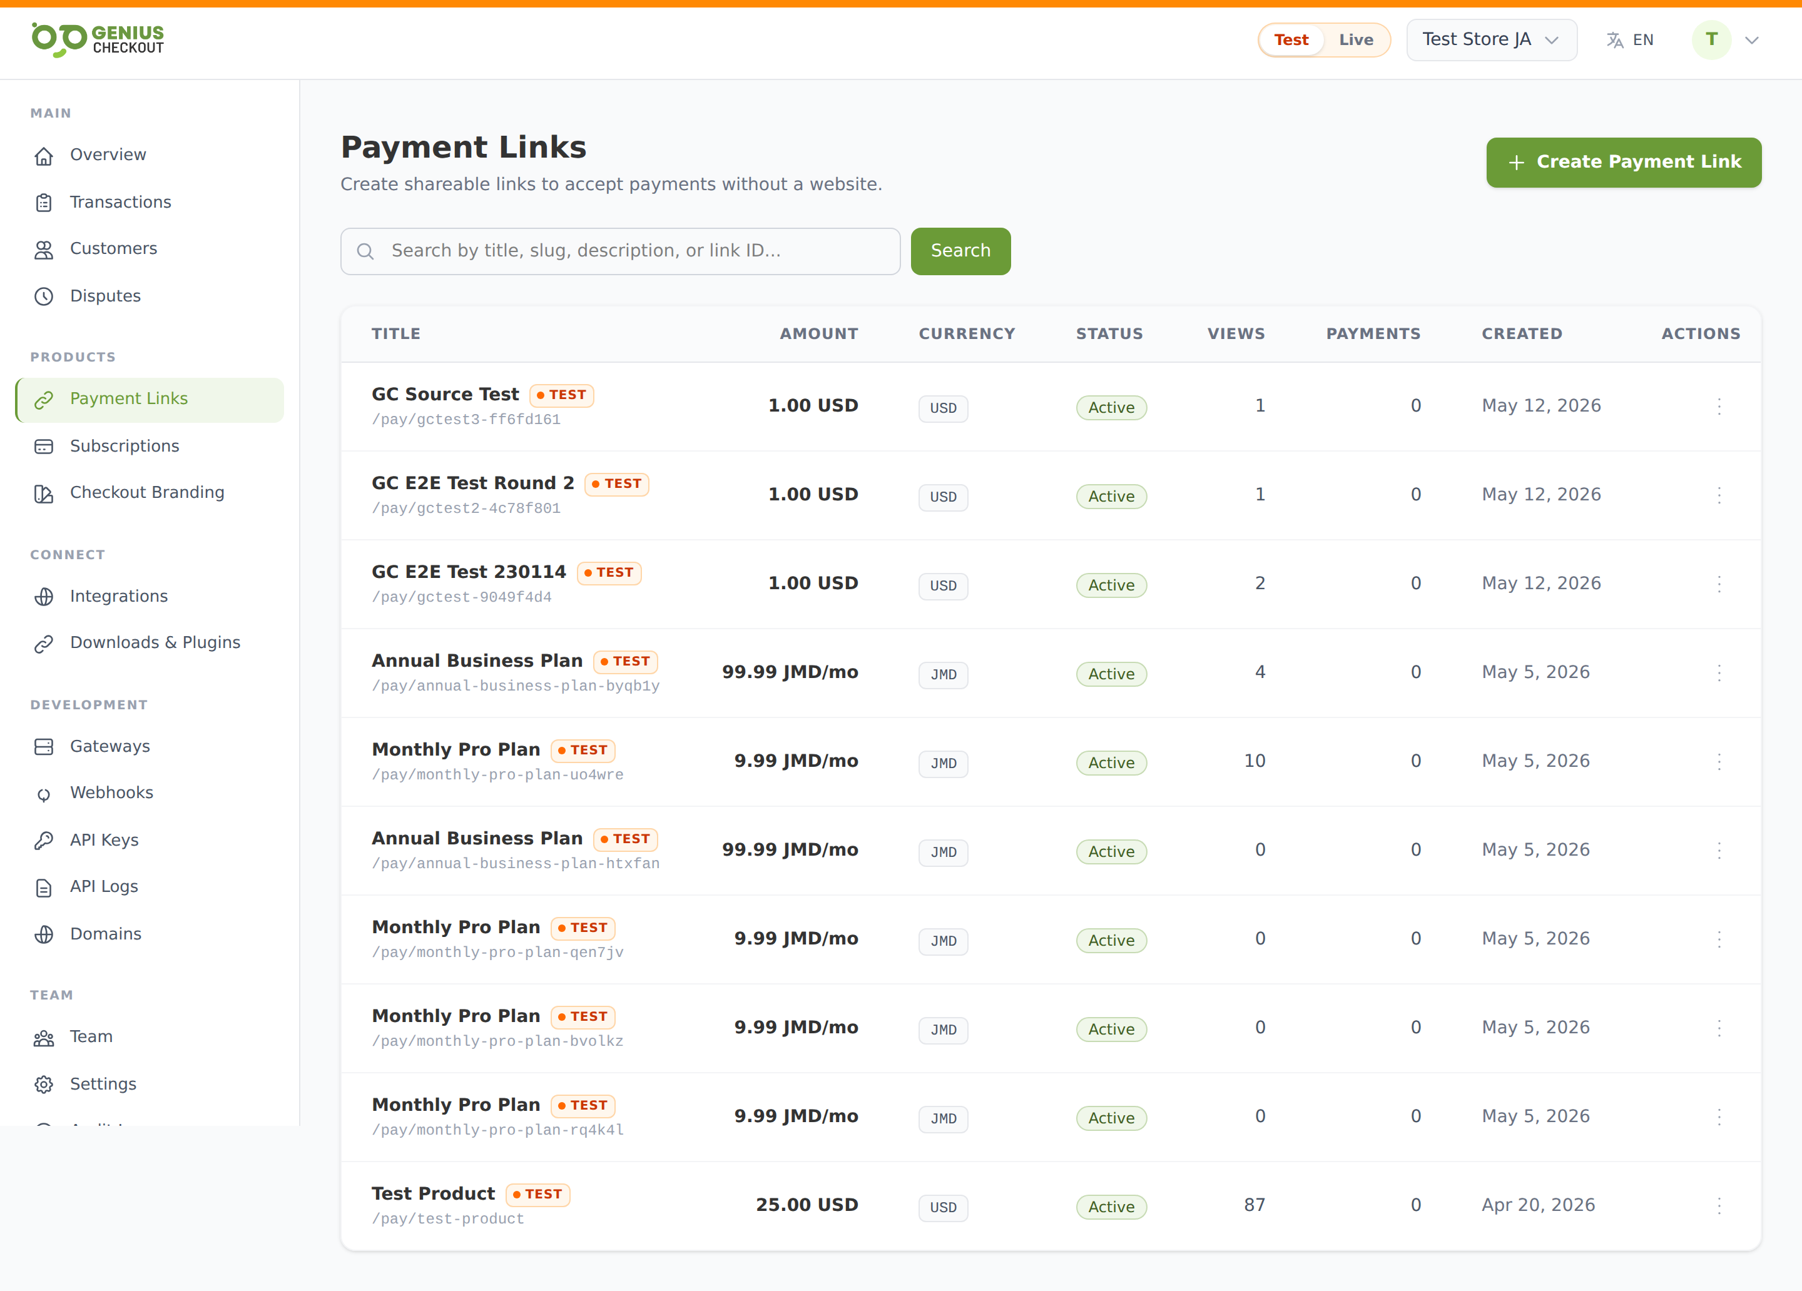Viewport: 1802px width, 1291px height.
Task: Switch environment to Live mode
Action: point(1355,40)
